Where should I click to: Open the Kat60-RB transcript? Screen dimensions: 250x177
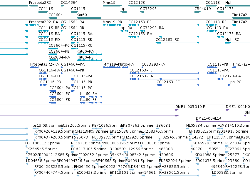point(89,60)
